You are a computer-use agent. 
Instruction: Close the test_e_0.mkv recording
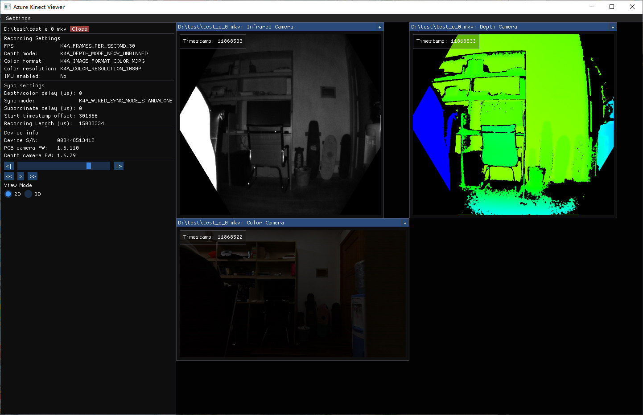79,28
